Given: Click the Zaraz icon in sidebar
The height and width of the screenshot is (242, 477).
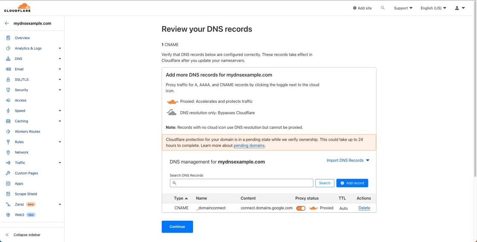Looking at the screenshot, I should (8, 204).
